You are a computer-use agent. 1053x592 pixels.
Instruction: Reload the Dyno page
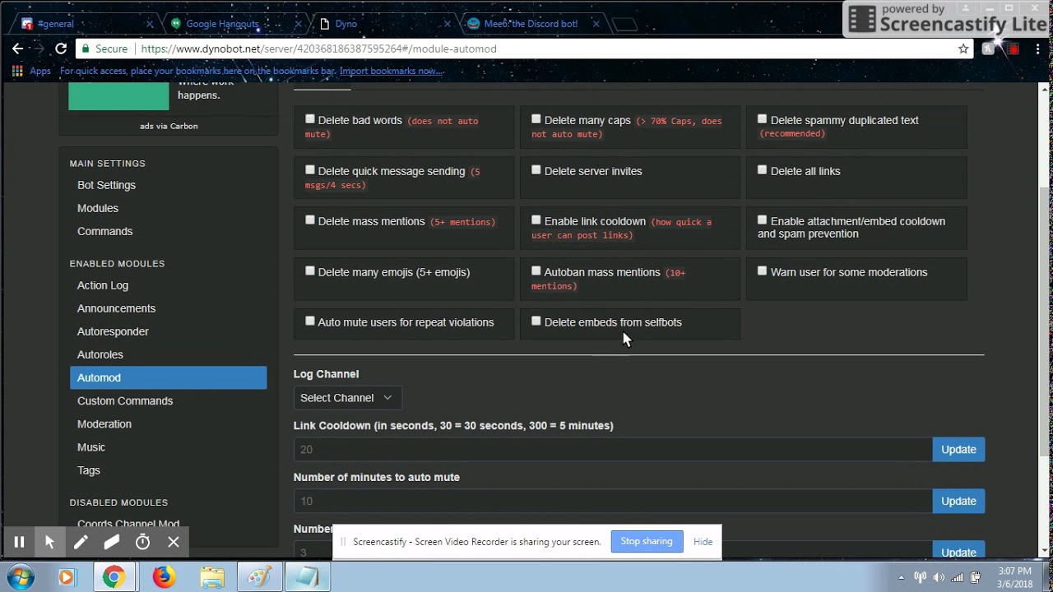61,49
